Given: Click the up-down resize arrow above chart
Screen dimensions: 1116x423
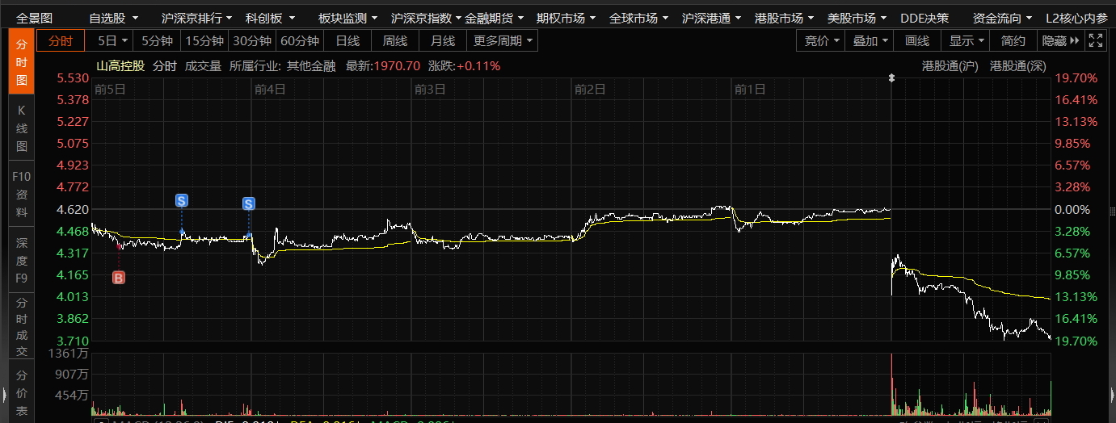Looking at the screenshot, I should pyautogui.click(x=891, y=78).
